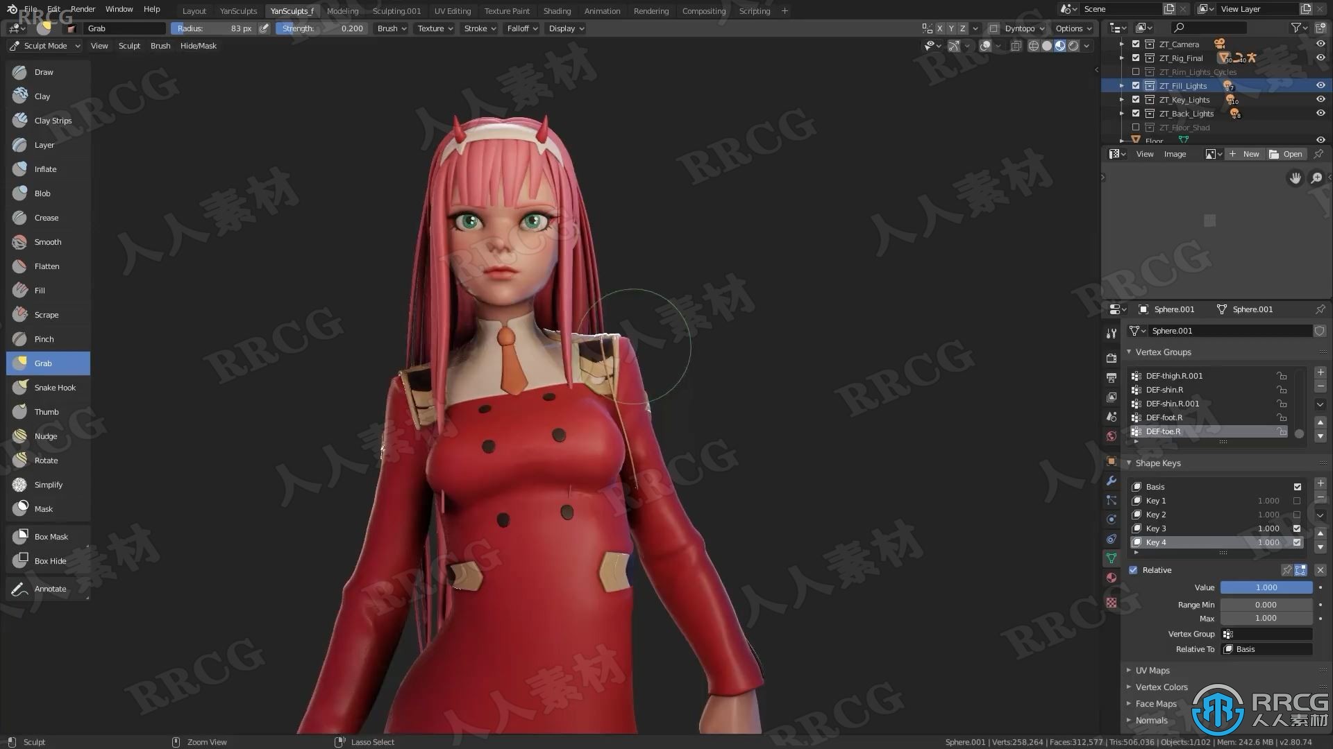Select the Snake Hook brush
Image resolution: width=1333 pixels, height=749 pixels.
(x=48, y=388)
